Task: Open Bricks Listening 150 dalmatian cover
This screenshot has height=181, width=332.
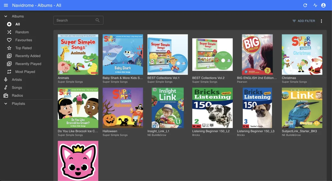Action: [x=212, y=108]
